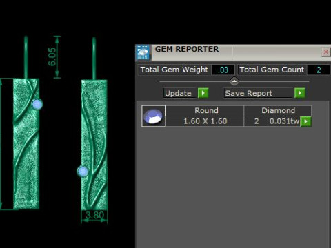Click the green arrow beside 0.031tw

[x=305, y=121]
